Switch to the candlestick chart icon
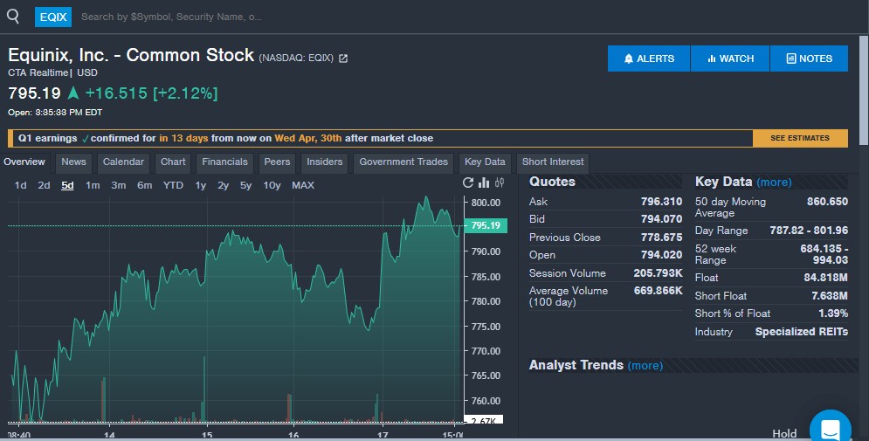 coord(500,183)
